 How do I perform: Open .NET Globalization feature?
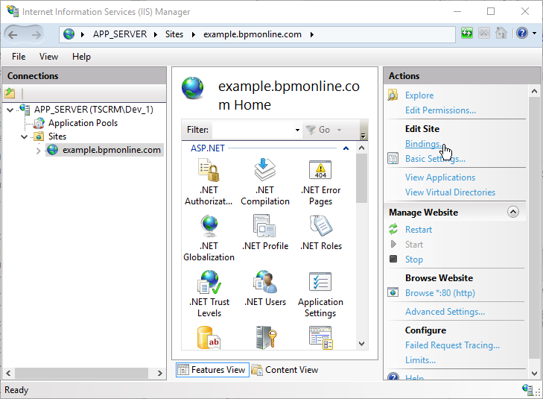(x=209, y=226)
